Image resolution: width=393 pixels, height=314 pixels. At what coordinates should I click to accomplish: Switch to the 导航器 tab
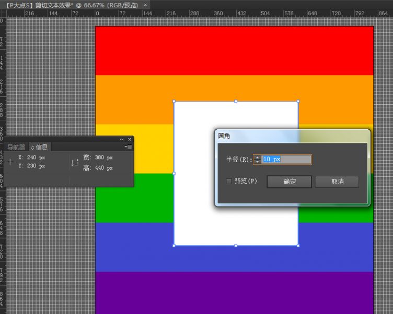[x=16, y=147]
